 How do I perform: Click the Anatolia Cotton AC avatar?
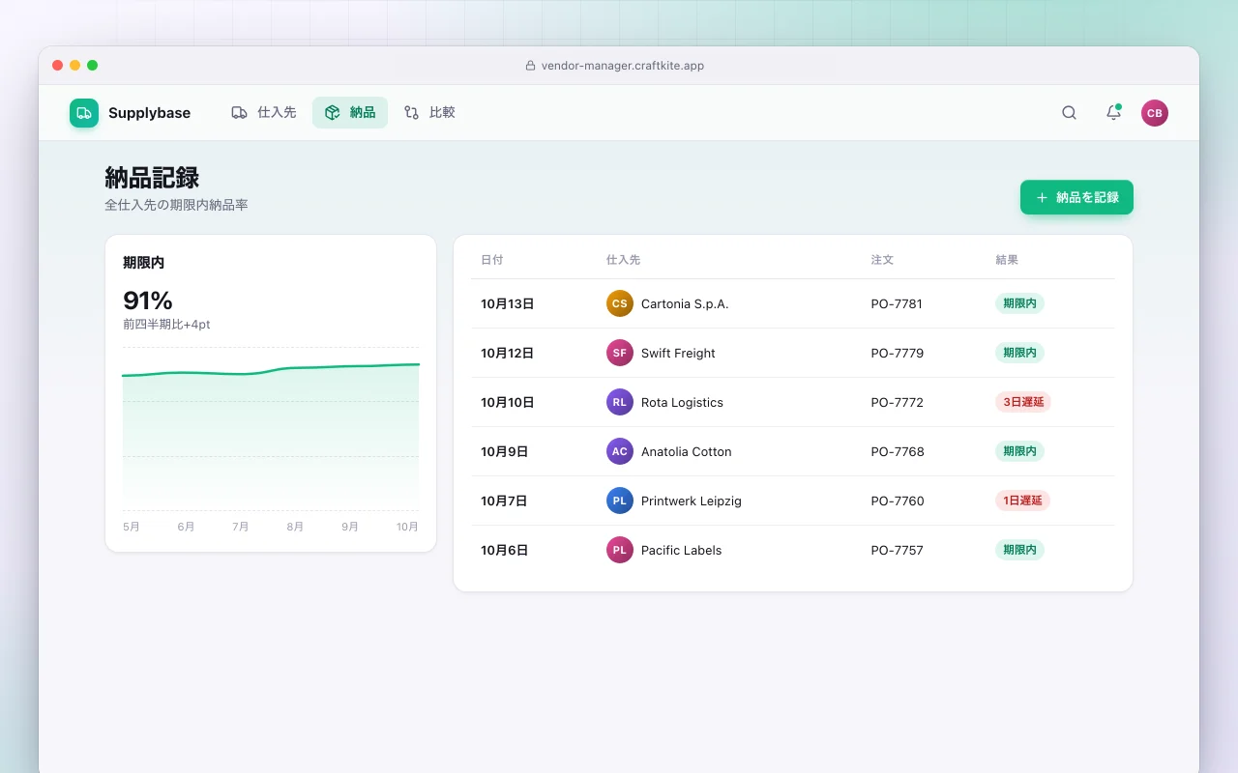coord(620,451)
